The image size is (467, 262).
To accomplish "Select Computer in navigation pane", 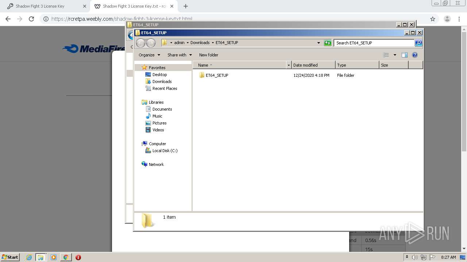I will [x=157, y=144].
